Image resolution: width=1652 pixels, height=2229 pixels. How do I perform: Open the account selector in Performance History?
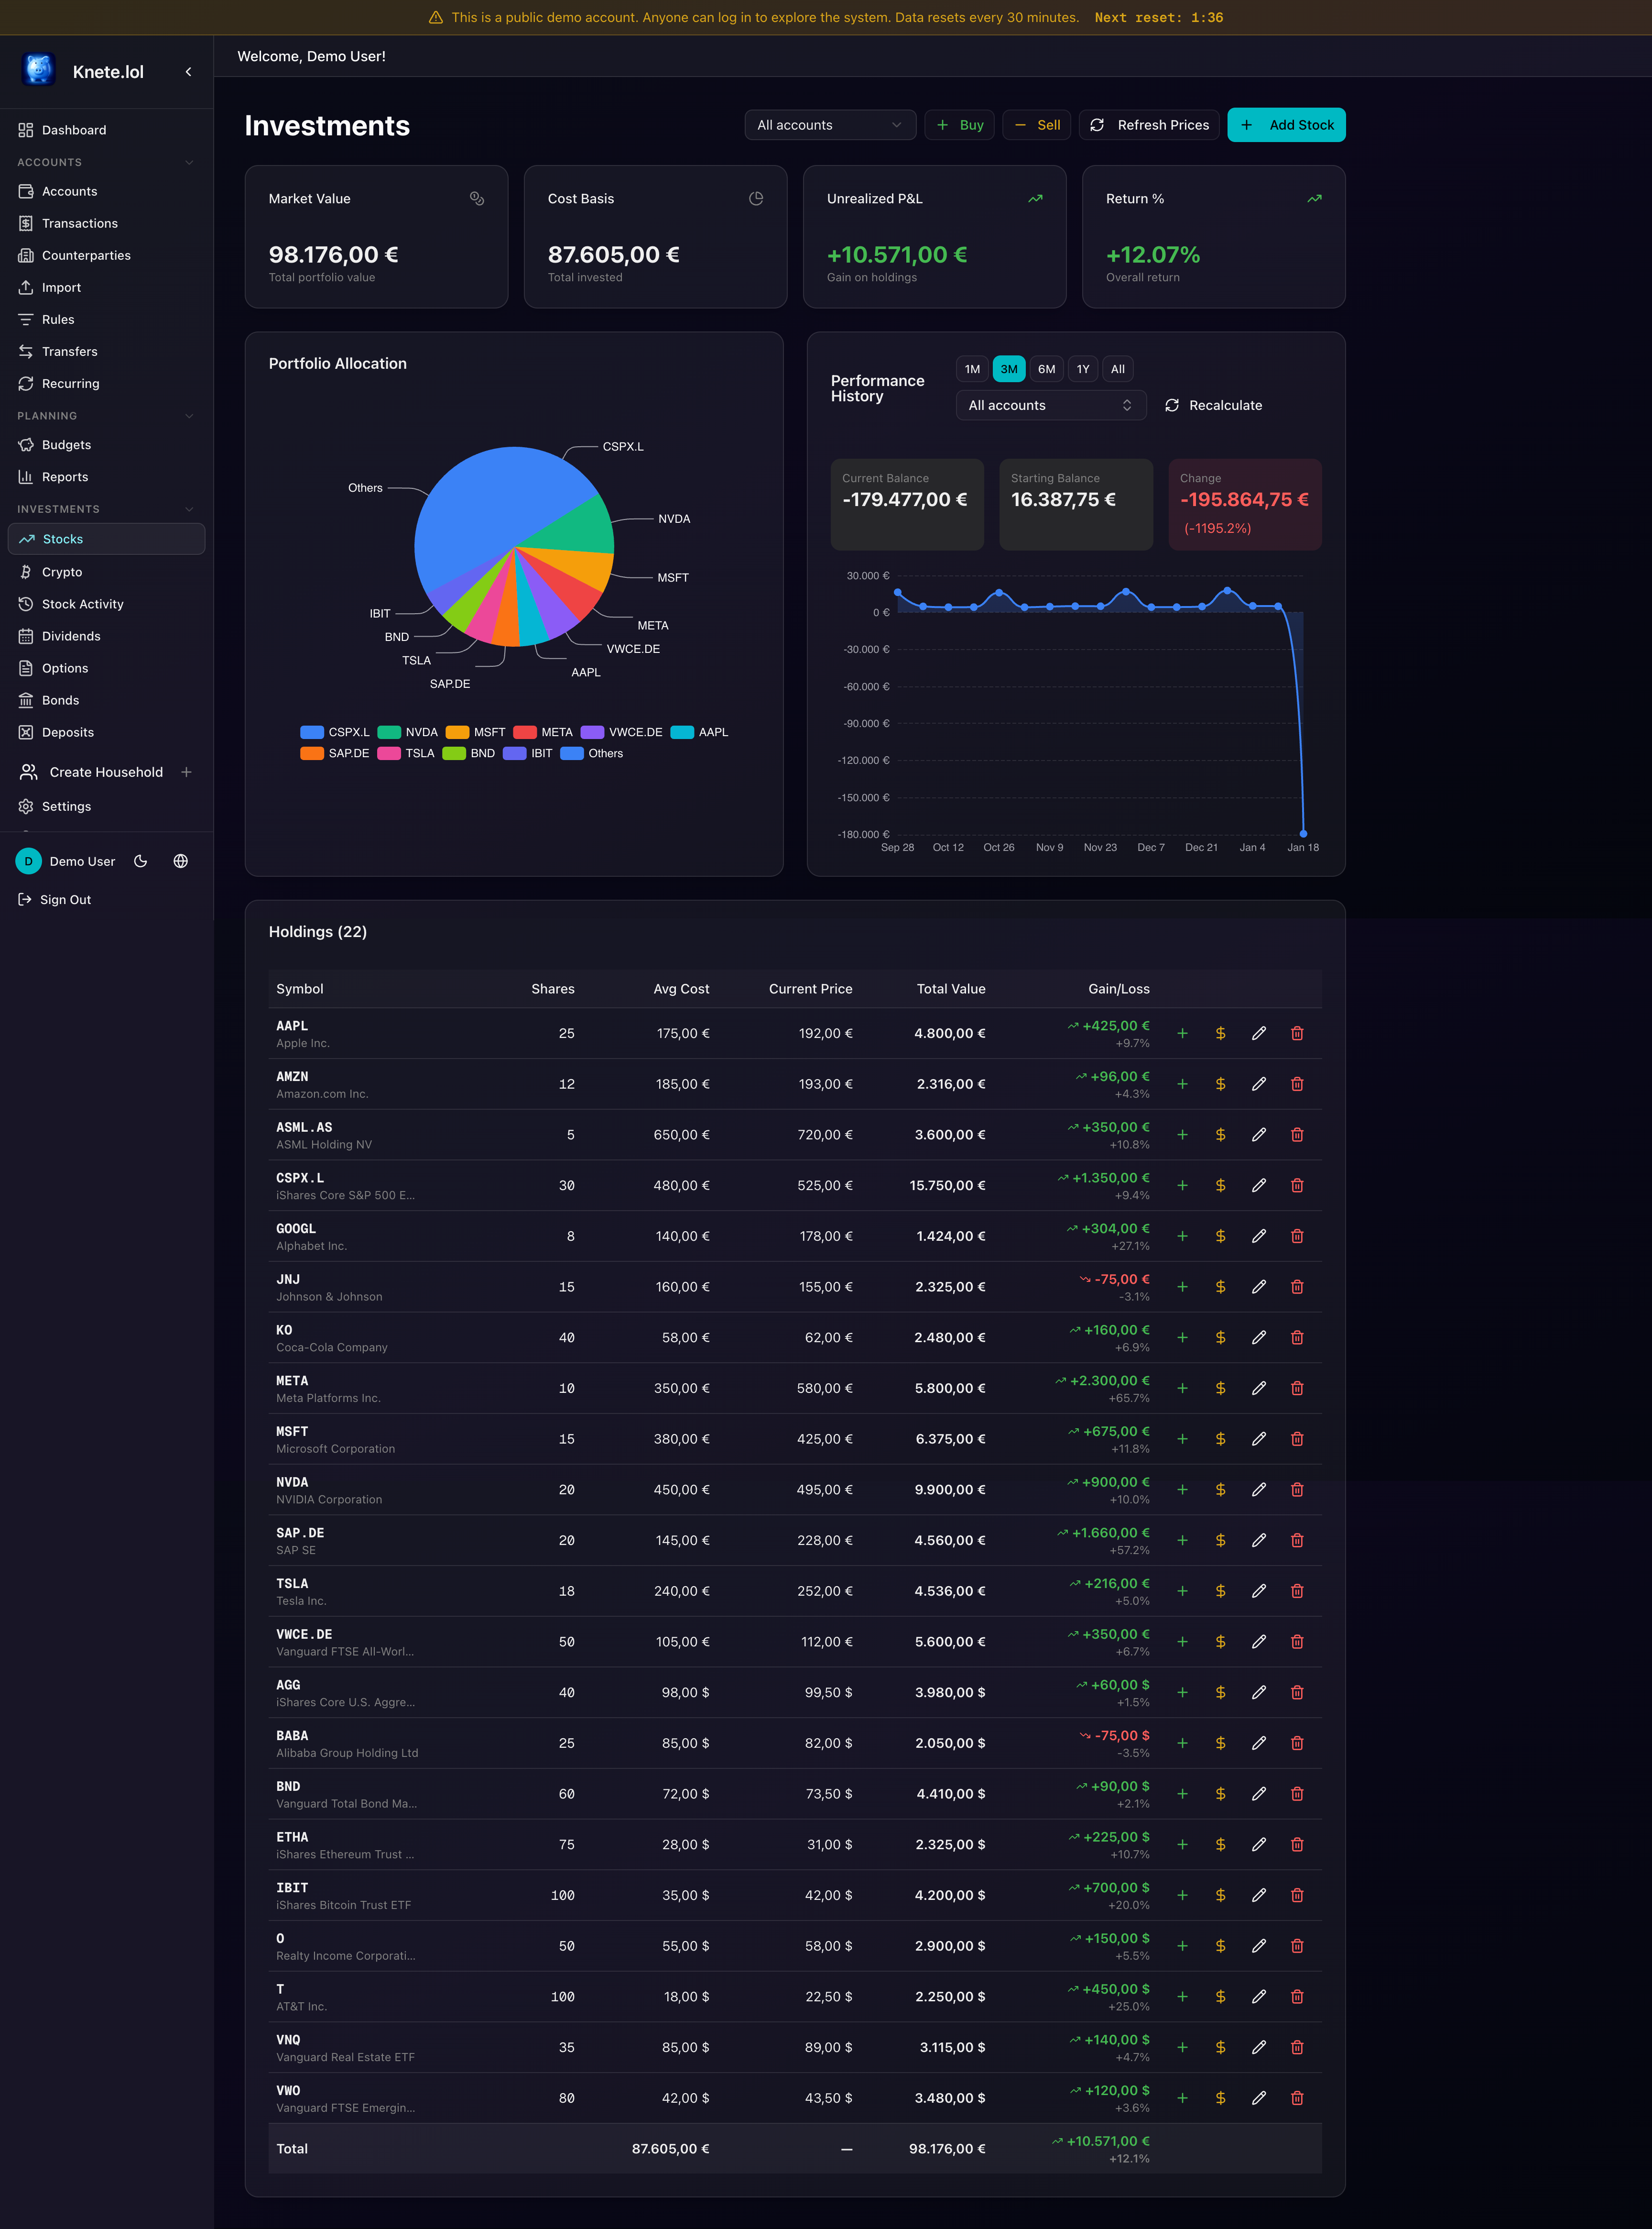tap(1050, 405)
